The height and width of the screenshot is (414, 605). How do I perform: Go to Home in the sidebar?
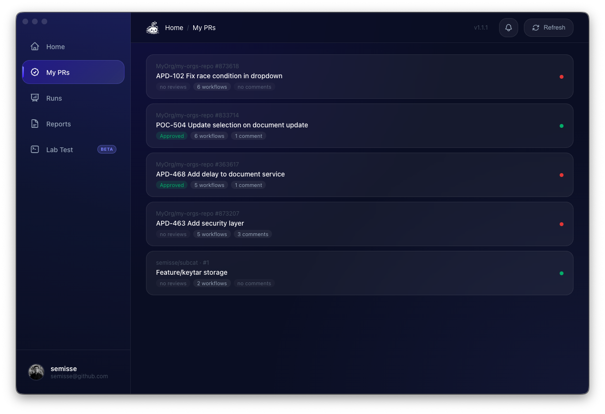[73, 46]
